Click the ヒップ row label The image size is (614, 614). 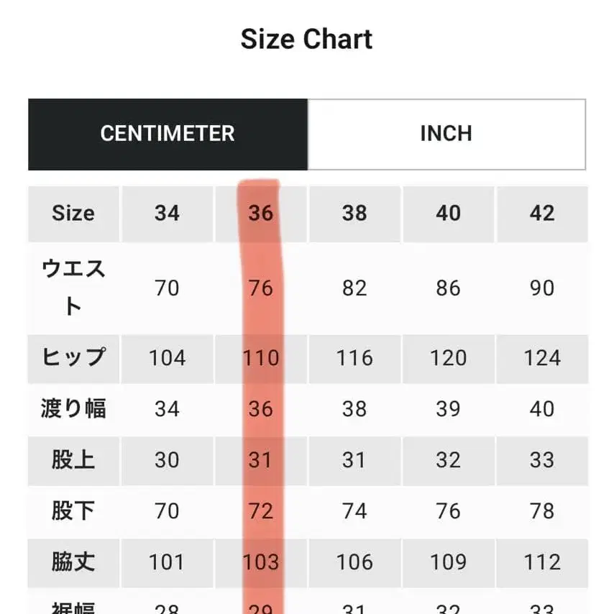tap(73, 357)
